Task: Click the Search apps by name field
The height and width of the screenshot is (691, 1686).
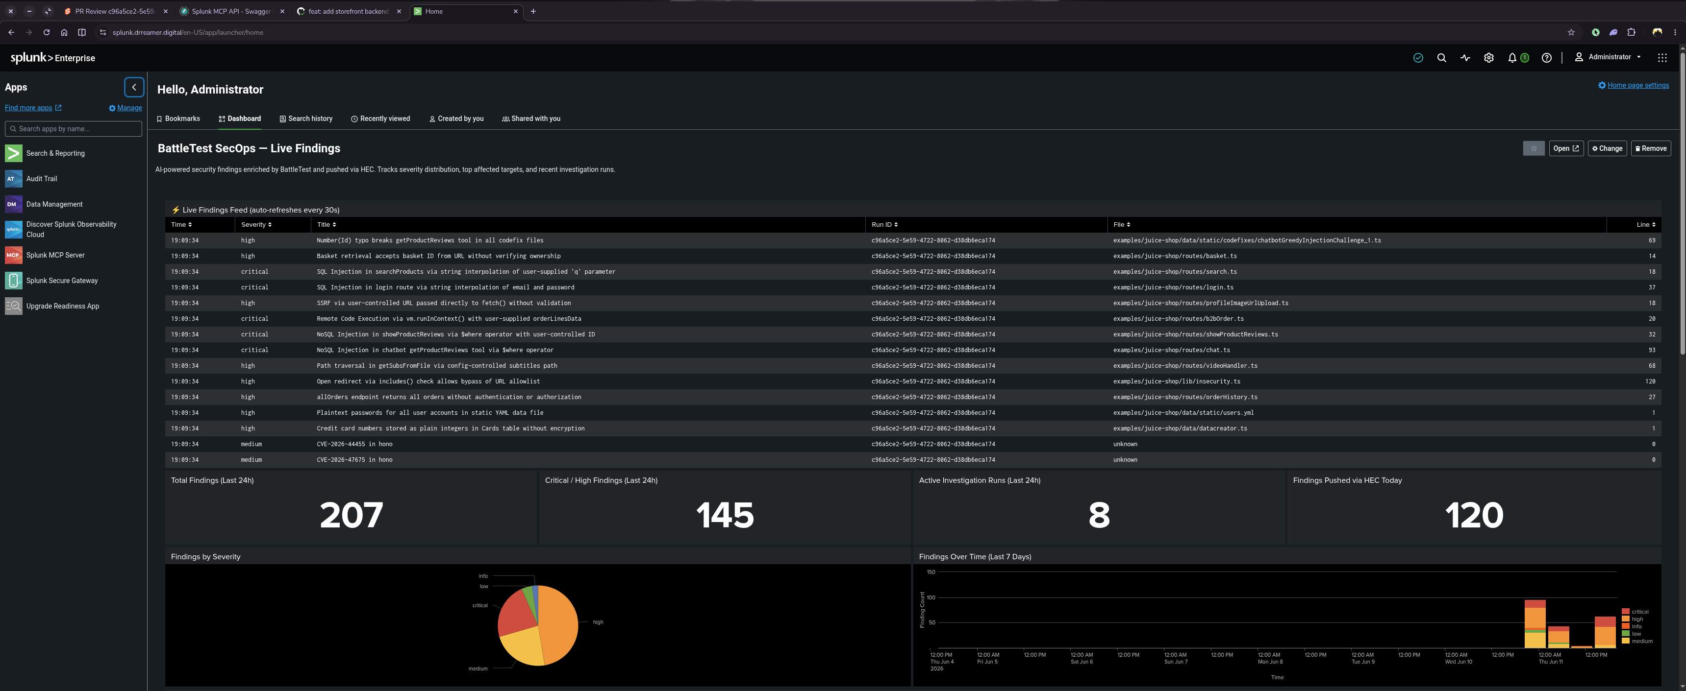Action: click(74, 129)
